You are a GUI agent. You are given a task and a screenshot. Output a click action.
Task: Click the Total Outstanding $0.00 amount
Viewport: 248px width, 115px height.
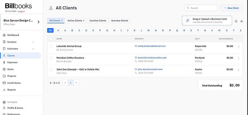tap(234, 85)
